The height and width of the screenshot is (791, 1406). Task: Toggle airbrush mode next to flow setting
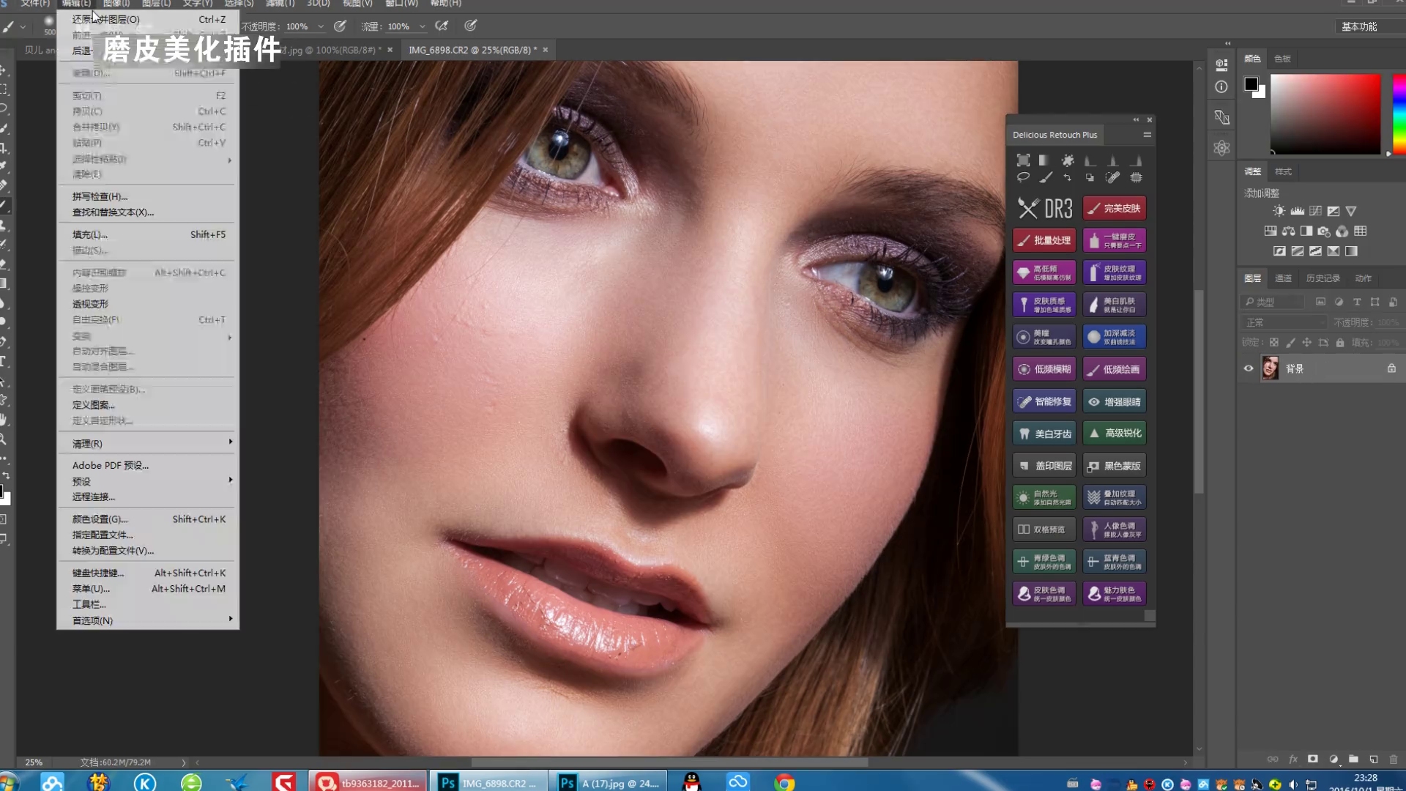(x=442, y=26)
